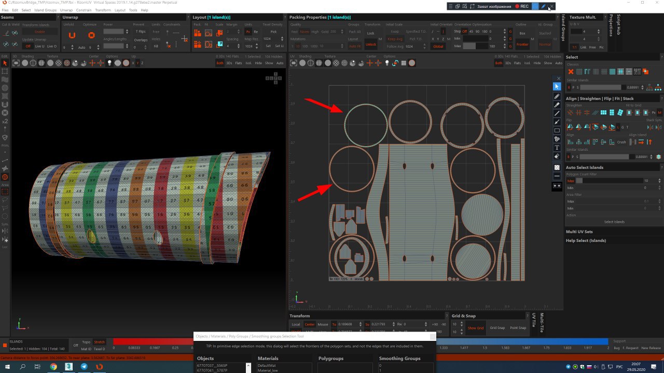Image resolution: width=664 pixels, height=373 pixels.
Task: Click the first Straighten icon in Align panel
Action: tap(570, 112)
